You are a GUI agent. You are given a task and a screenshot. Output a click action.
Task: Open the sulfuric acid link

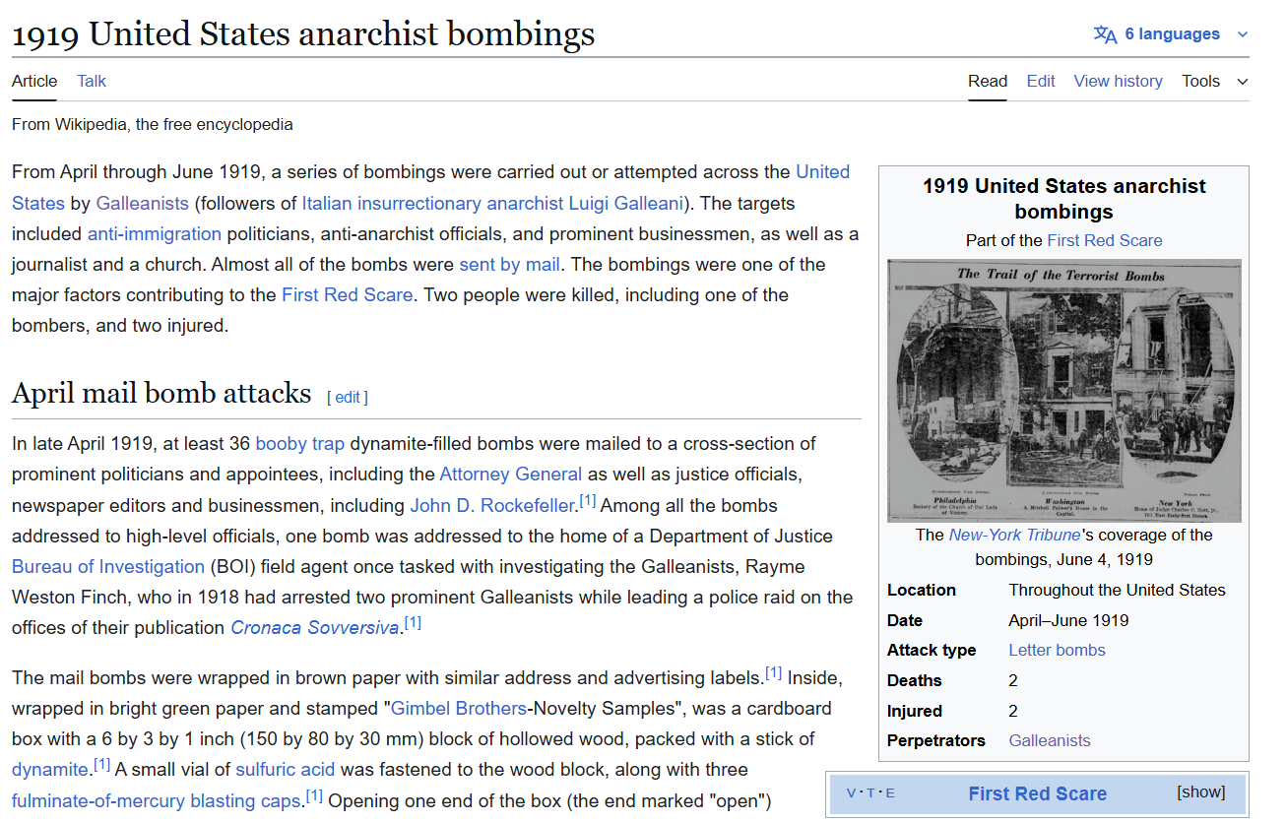[x=286, y=770]
